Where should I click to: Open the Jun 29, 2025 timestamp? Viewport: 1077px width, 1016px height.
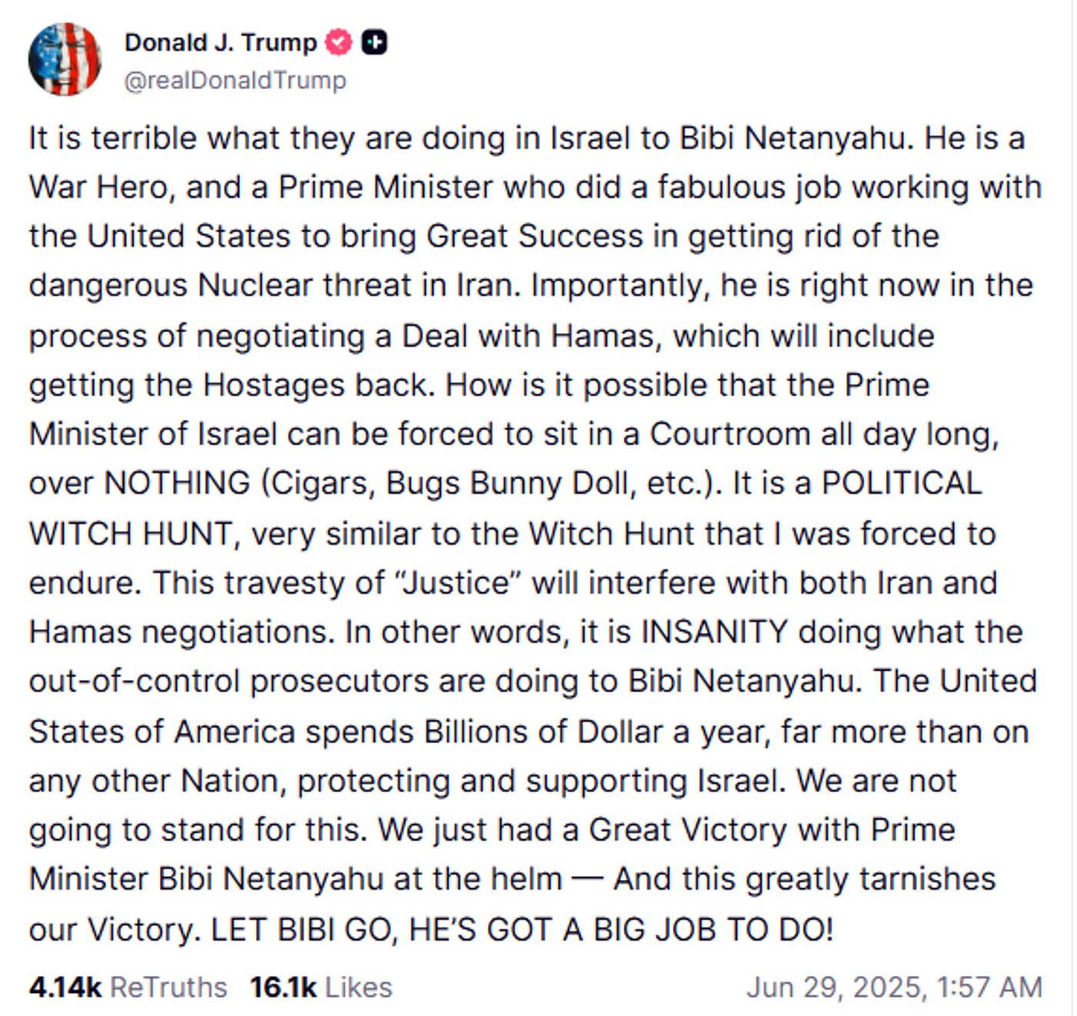894,987
